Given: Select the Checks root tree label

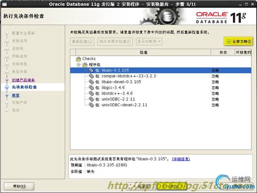Looking at the screenshot, I should [89, 59].
